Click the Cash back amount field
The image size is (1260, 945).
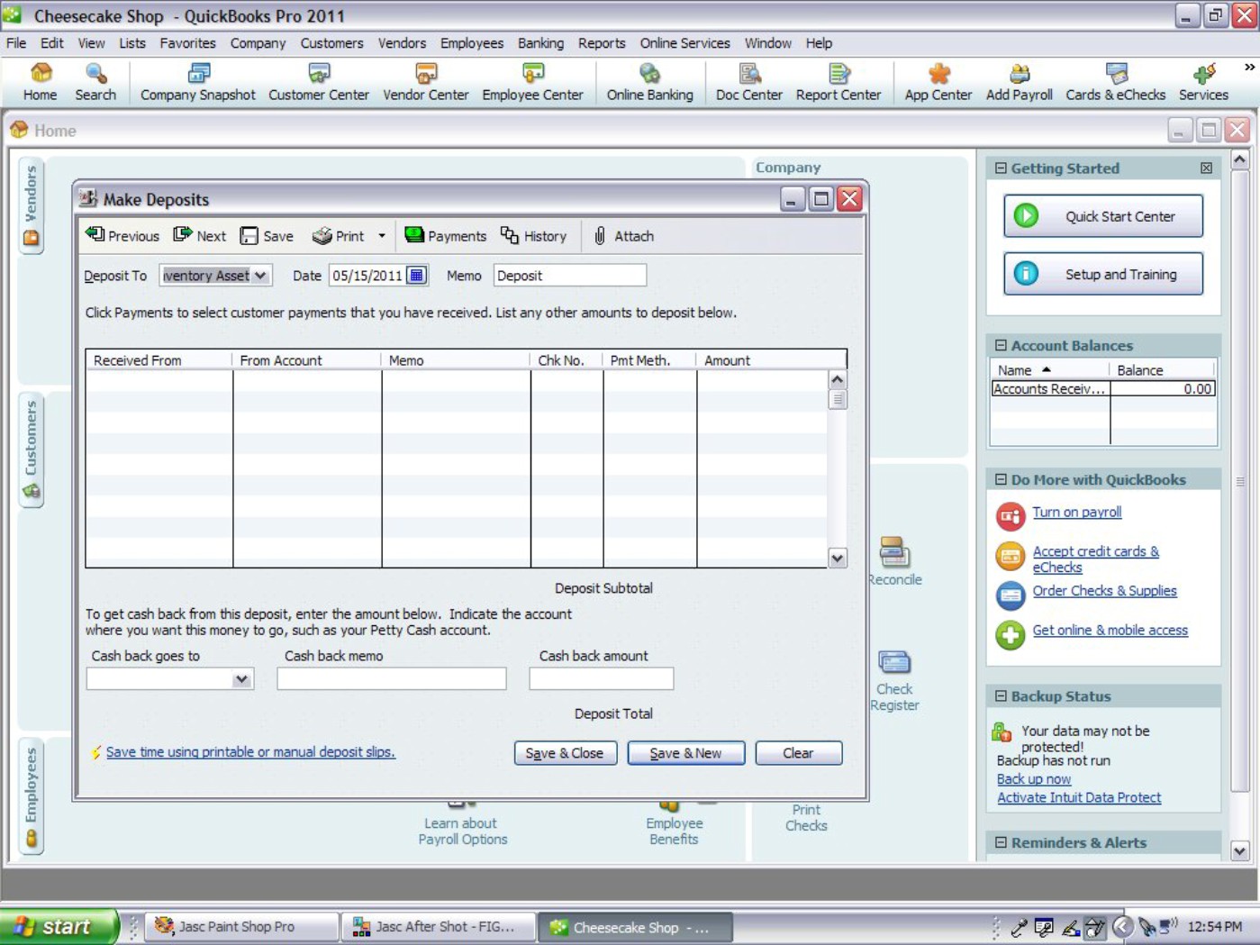coord(601,679)
